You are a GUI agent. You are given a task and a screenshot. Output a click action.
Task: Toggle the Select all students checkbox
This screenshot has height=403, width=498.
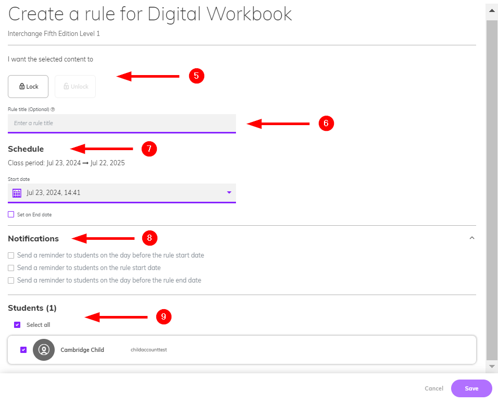pos(17,325)
